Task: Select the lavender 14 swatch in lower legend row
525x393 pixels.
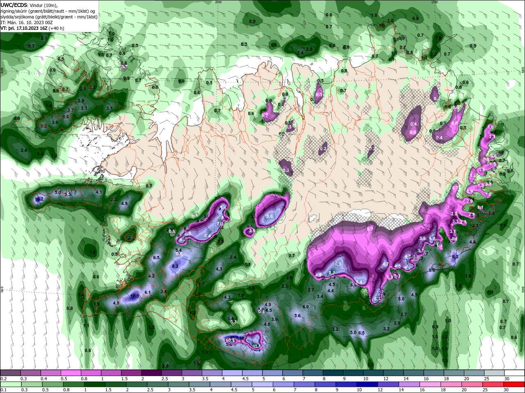Action: click(x=410, y=384)
